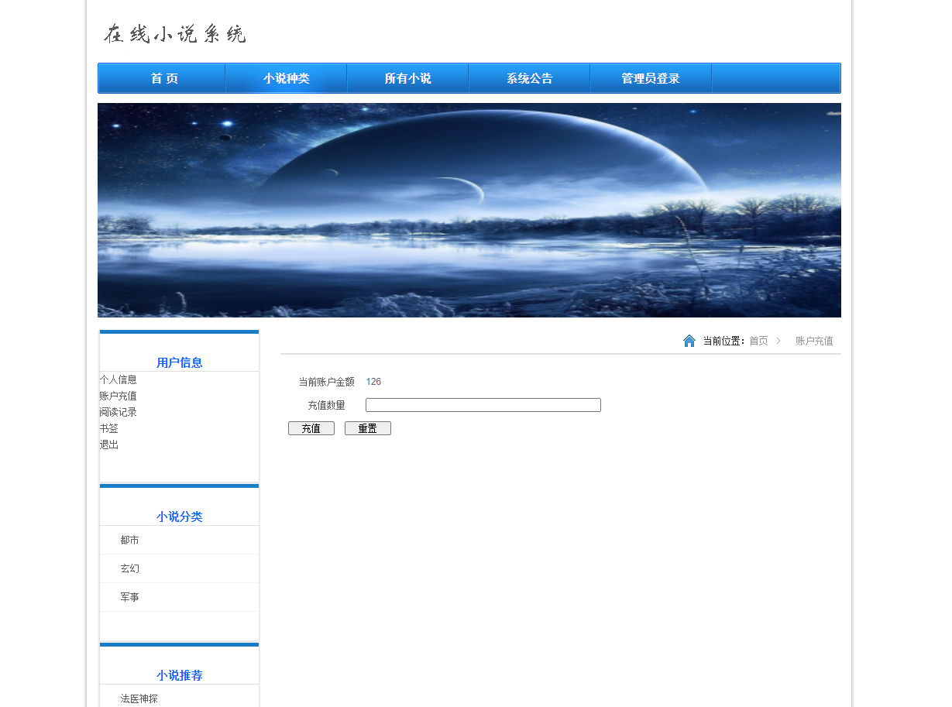Open the 系统公告 navigation menu item
952x707 pixels.
tap(529, 77)
